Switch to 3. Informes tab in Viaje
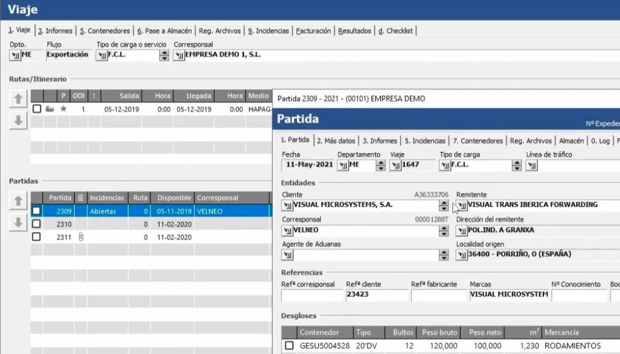Image resolution: width=620 pixels, height=354 pixels. (x=56, y=31)
